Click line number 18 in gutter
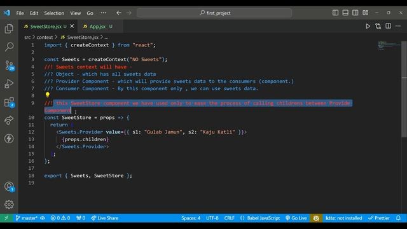The image size is (407, 229). tap(31, 176)
